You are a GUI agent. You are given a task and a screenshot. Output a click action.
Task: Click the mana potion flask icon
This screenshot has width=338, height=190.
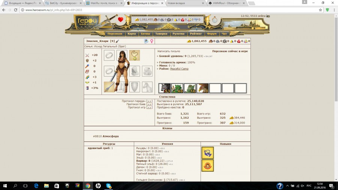tap(214, 20)
